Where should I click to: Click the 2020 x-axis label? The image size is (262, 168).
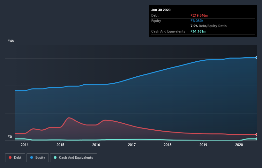[239, 145]
